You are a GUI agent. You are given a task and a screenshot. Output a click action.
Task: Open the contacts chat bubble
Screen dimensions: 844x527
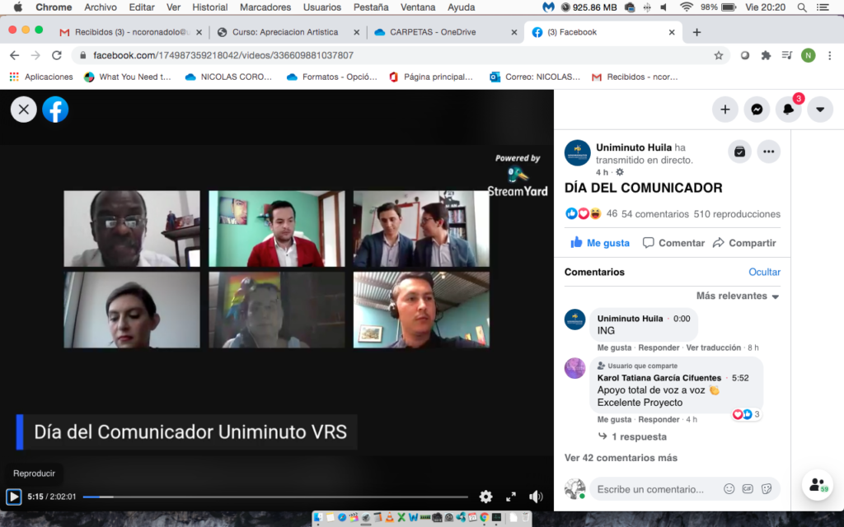[x=818, y=485]
